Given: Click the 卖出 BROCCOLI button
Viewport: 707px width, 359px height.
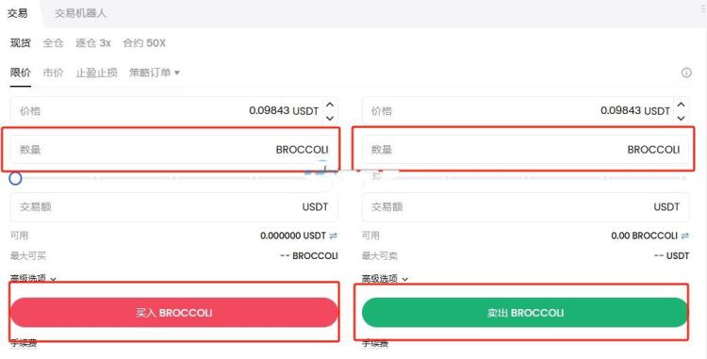Looking at the screenshot, I should tap(525, 313).
